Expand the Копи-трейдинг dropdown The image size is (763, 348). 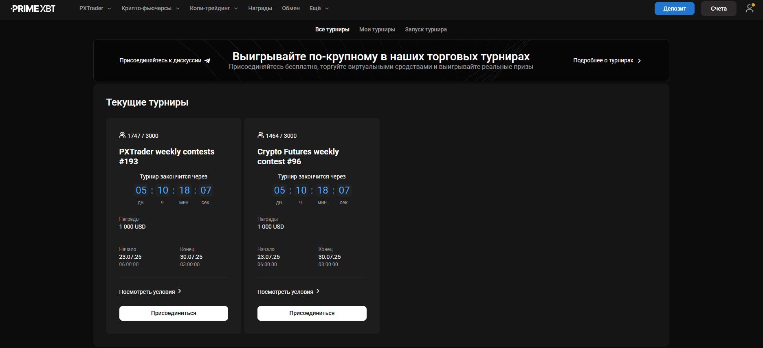click(x=214, y=8)
